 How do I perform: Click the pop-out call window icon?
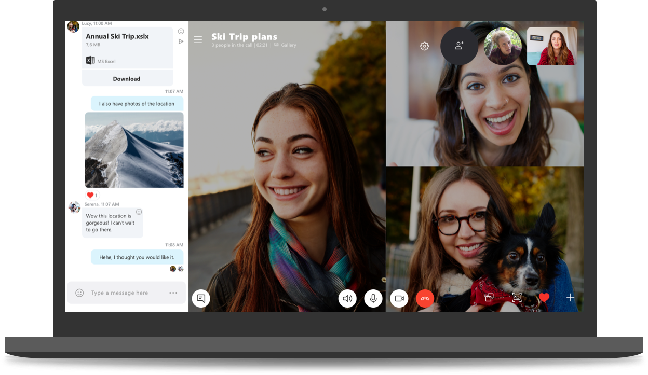click(489, 297)
